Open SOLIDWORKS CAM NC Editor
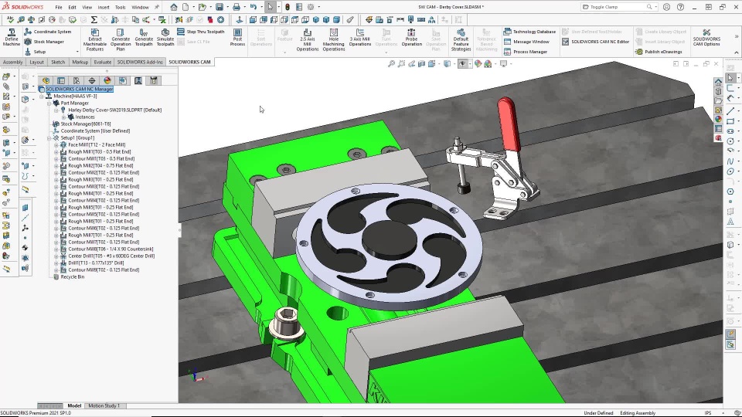The width and height of the screenshot is (742, 417). (x=595, y=42)
